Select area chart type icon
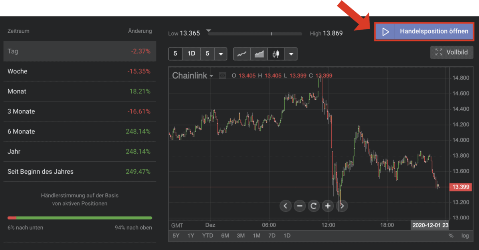Image resolution: width=479 pixels, height=250 pixels. (x=259, y=54)
